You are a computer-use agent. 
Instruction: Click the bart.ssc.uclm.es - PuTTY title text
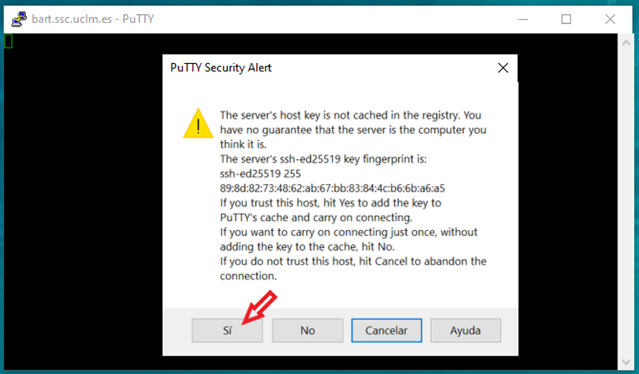pyautogui.click(x=93, y=19)
